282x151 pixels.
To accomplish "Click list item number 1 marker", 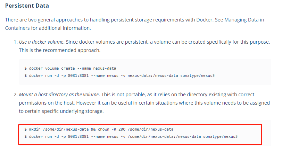I will 15,42.
